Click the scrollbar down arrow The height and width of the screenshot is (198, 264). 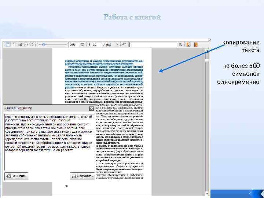coord(207,194)
